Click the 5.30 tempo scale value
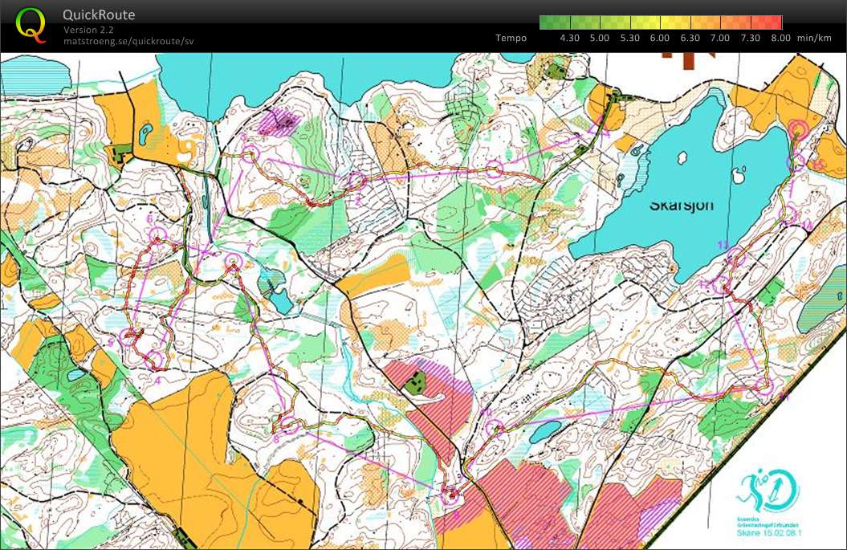The height and width of the screenshot is (550, 847). (629, 38)
